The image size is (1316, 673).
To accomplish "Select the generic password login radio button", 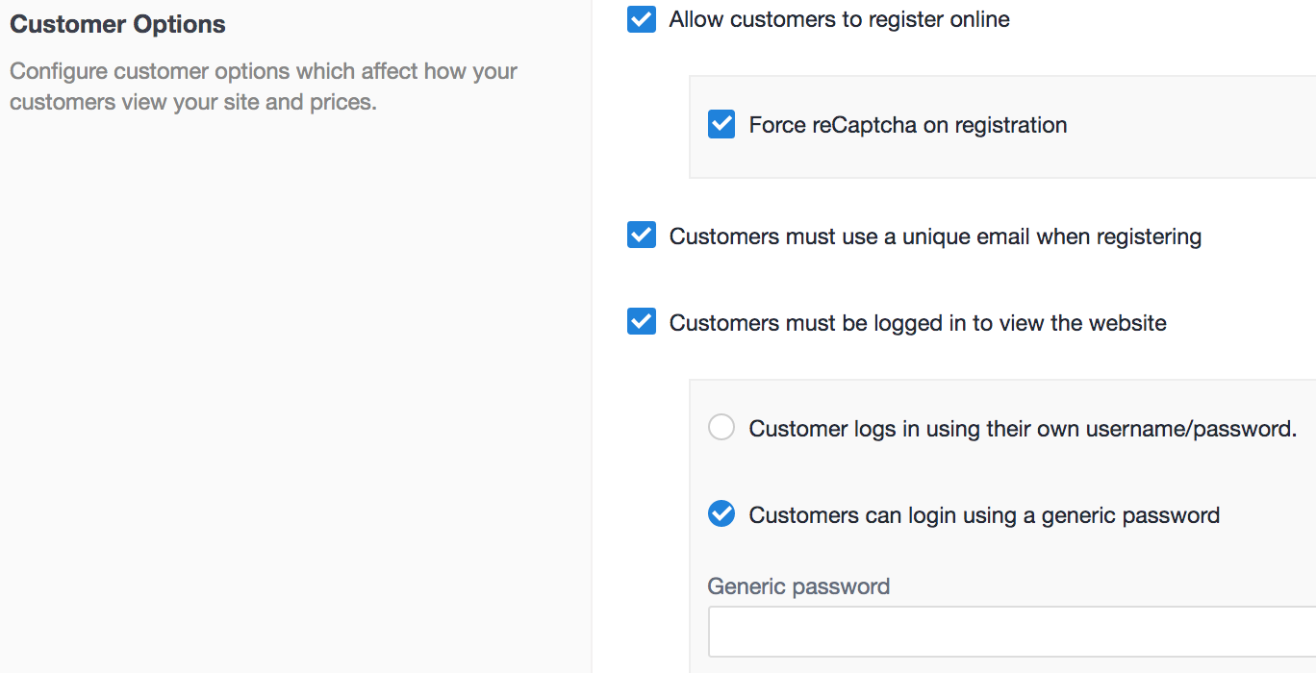I will [721, 514].
